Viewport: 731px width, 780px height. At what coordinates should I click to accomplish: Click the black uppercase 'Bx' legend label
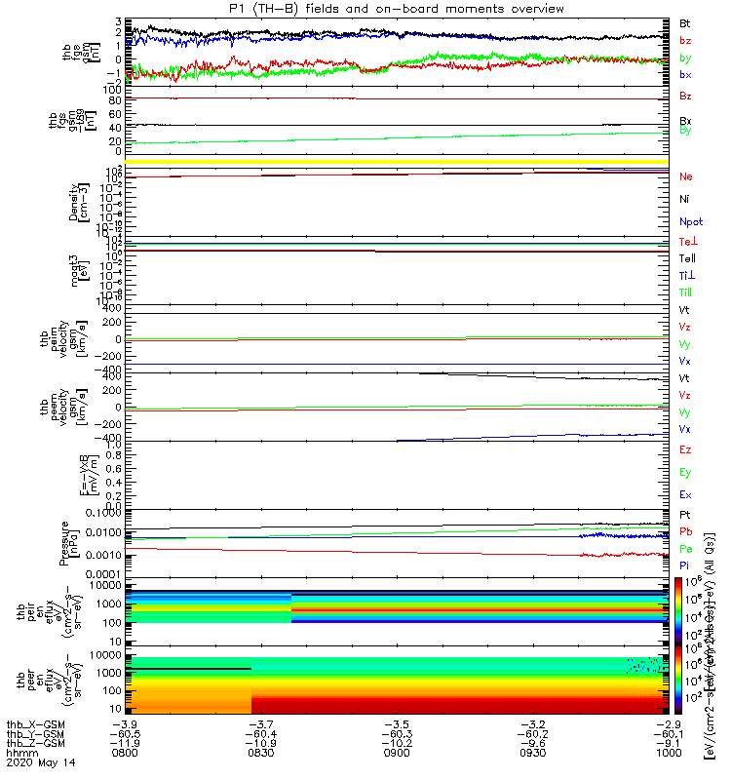(685, 121)
